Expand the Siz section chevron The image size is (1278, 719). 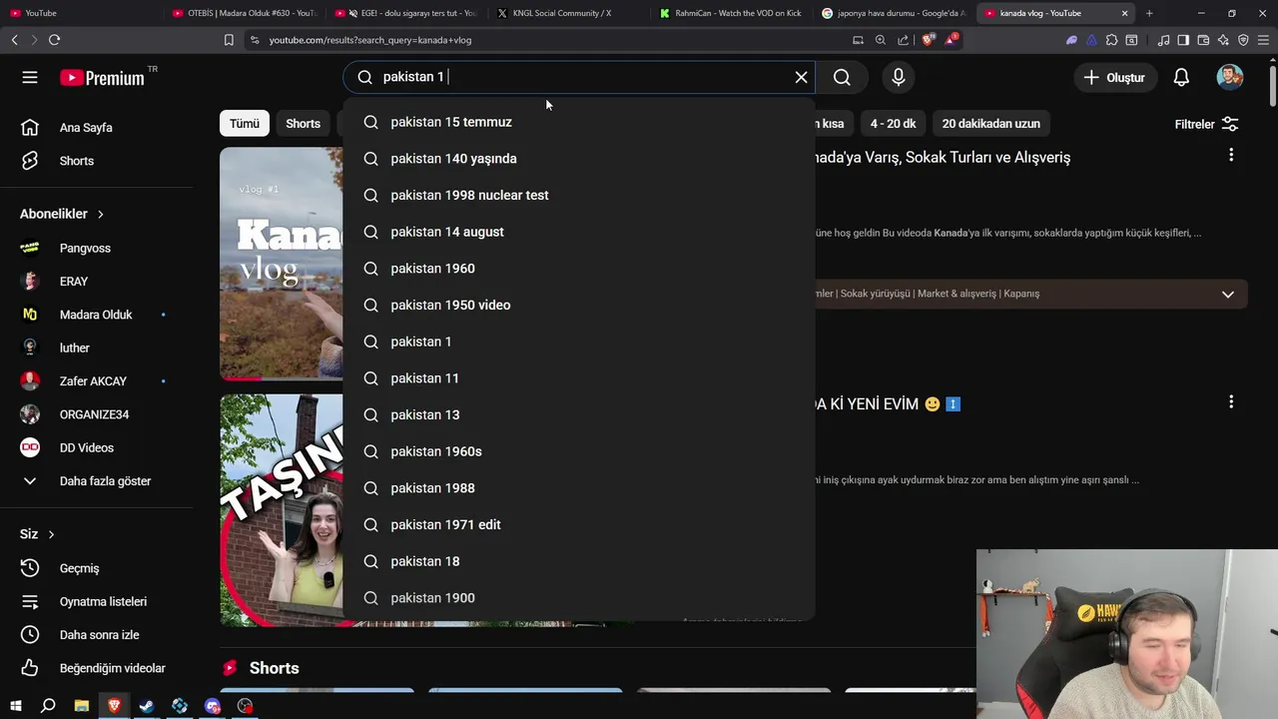51,534
